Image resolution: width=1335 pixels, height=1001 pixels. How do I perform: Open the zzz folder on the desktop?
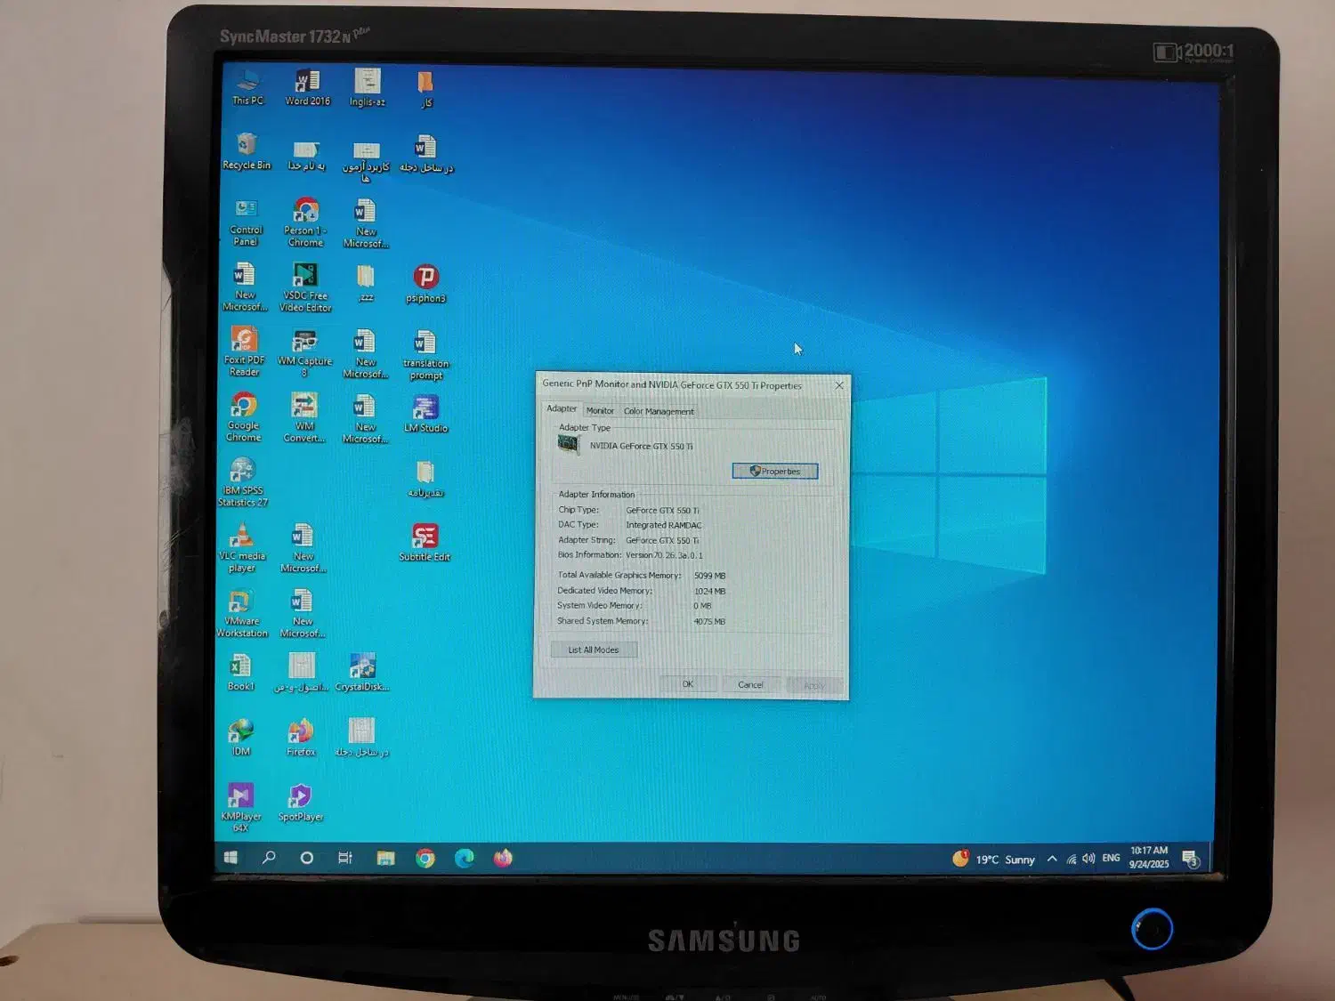[x=366, y=284]
